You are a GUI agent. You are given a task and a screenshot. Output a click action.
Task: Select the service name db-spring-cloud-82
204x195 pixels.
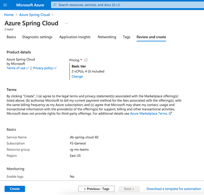point(84,137)
